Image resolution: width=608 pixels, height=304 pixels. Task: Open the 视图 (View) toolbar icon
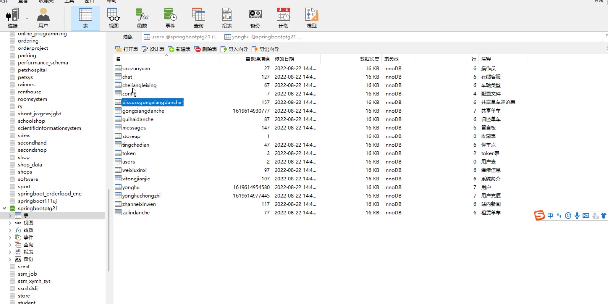click(114, 18)
